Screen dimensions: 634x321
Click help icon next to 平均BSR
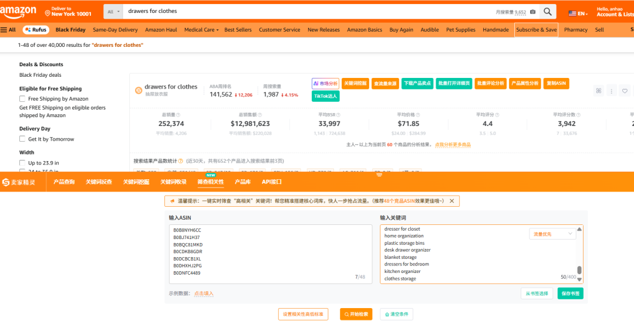click(339, 115)
